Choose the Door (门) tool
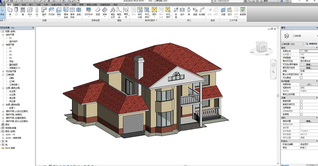 coord(16,11)
